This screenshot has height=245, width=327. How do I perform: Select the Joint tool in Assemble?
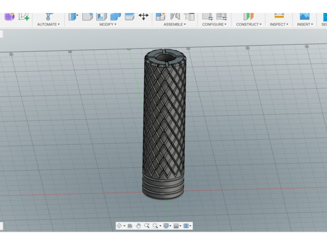(175, 17)
